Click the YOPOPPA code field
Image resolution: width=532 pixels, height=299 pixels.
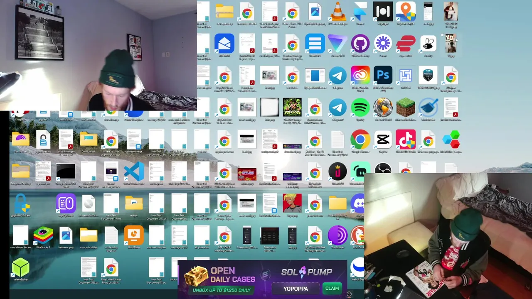tap(296, 289)
